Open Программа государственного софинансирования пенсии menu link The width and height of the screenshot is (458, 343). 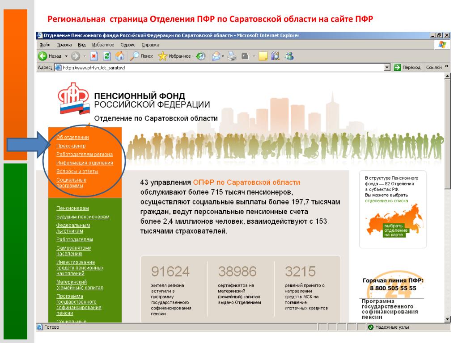[79, 305]
